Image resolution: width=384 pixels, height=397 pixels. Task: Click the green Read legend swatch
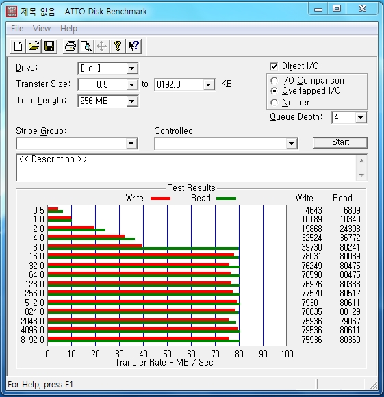tap(226, 198)
